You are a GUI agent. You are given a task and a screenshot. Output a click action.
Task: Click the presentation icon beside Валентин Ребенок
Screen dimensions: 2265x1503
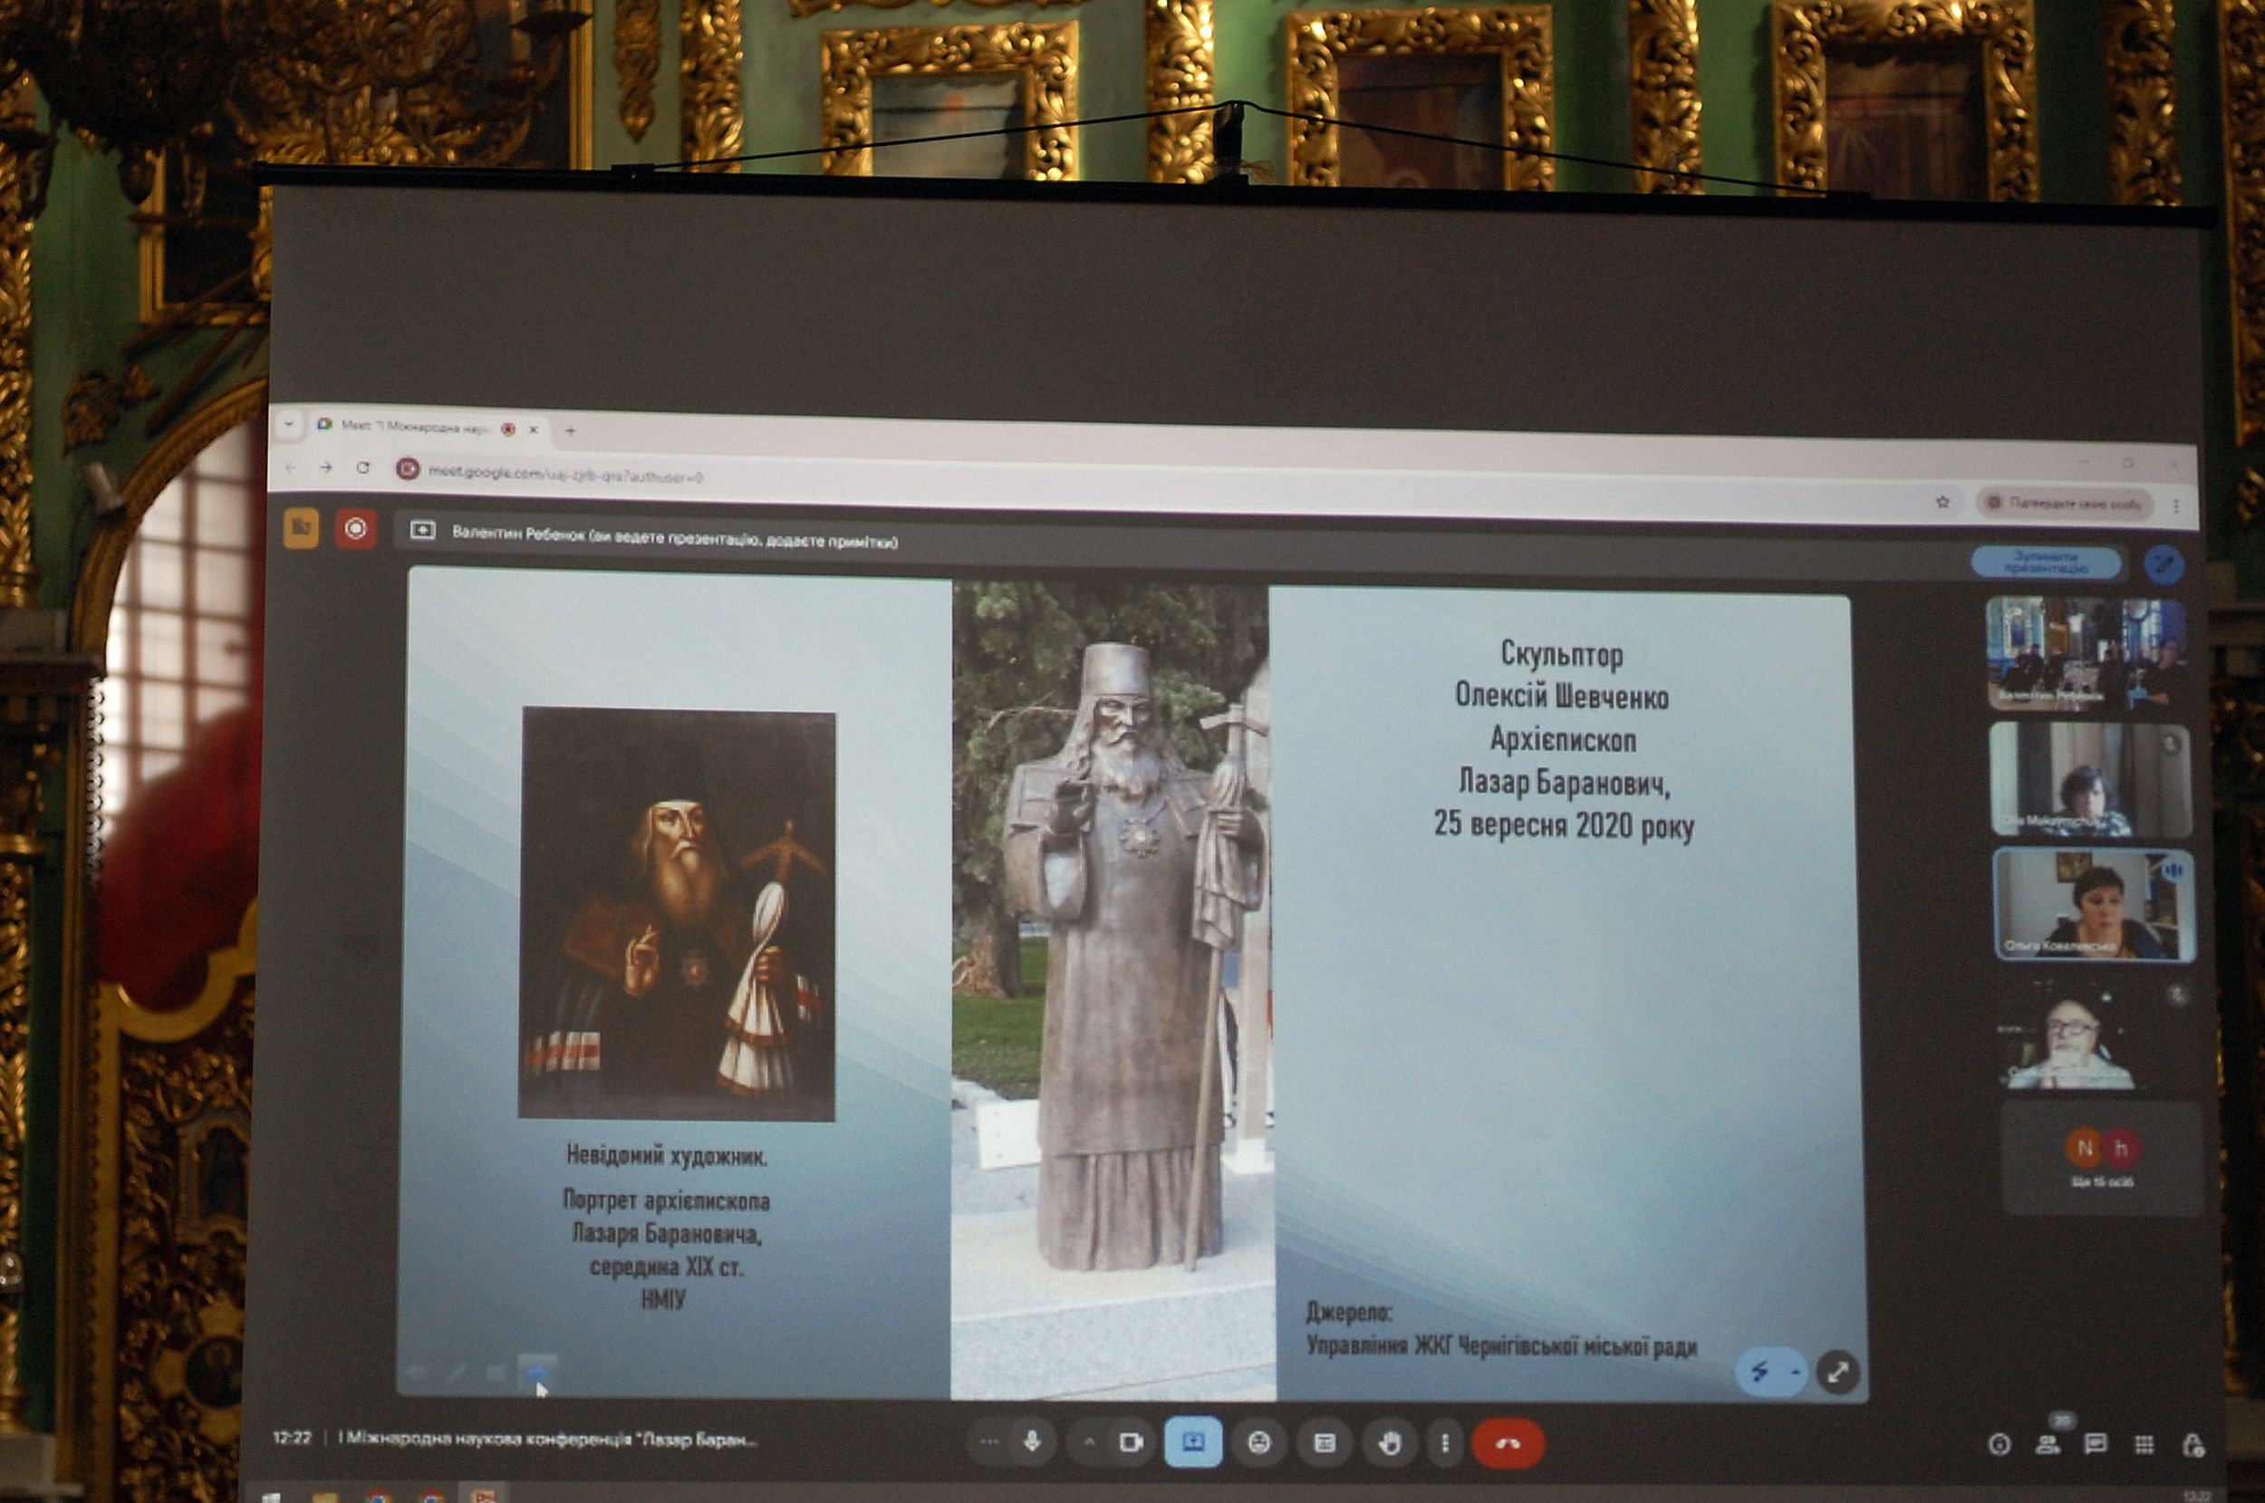[423, 531]
